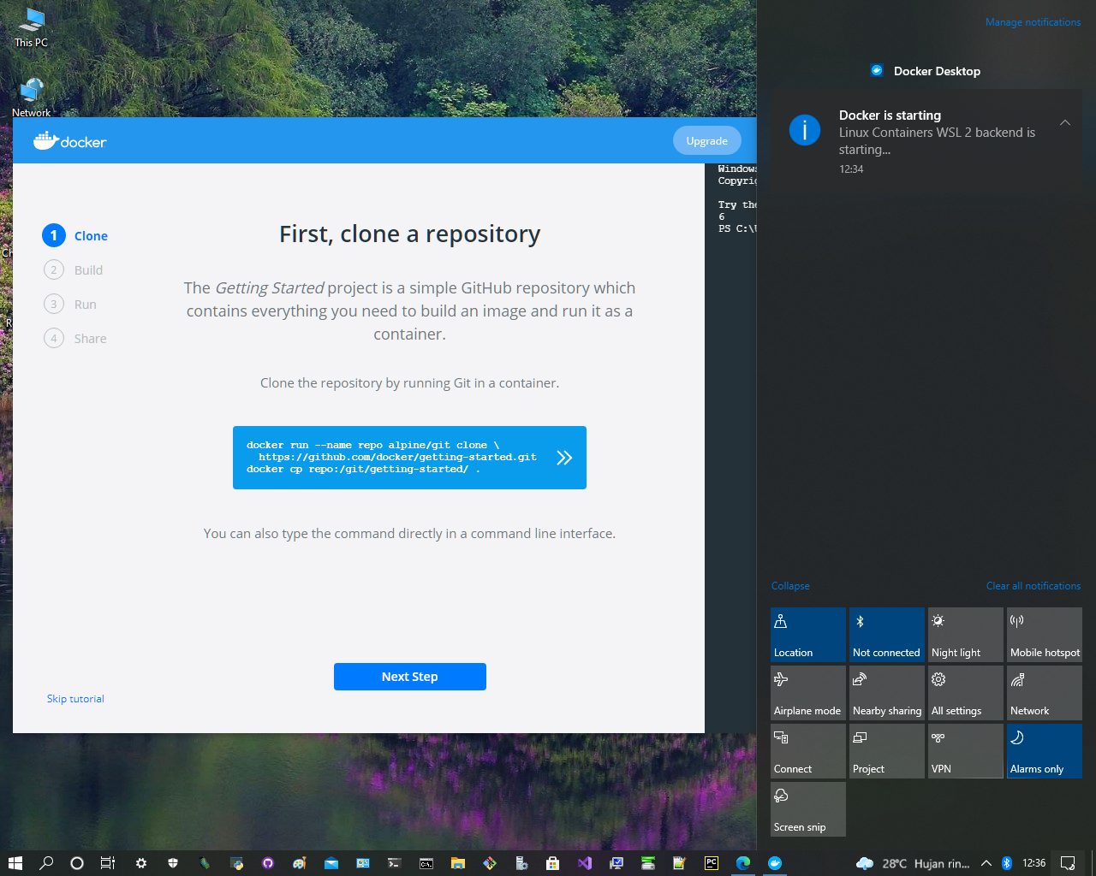1096x876 pixels.
Task: Open the Python IDLE icon in taskbar
Action: pyautogui.click(x=236, y=863)
